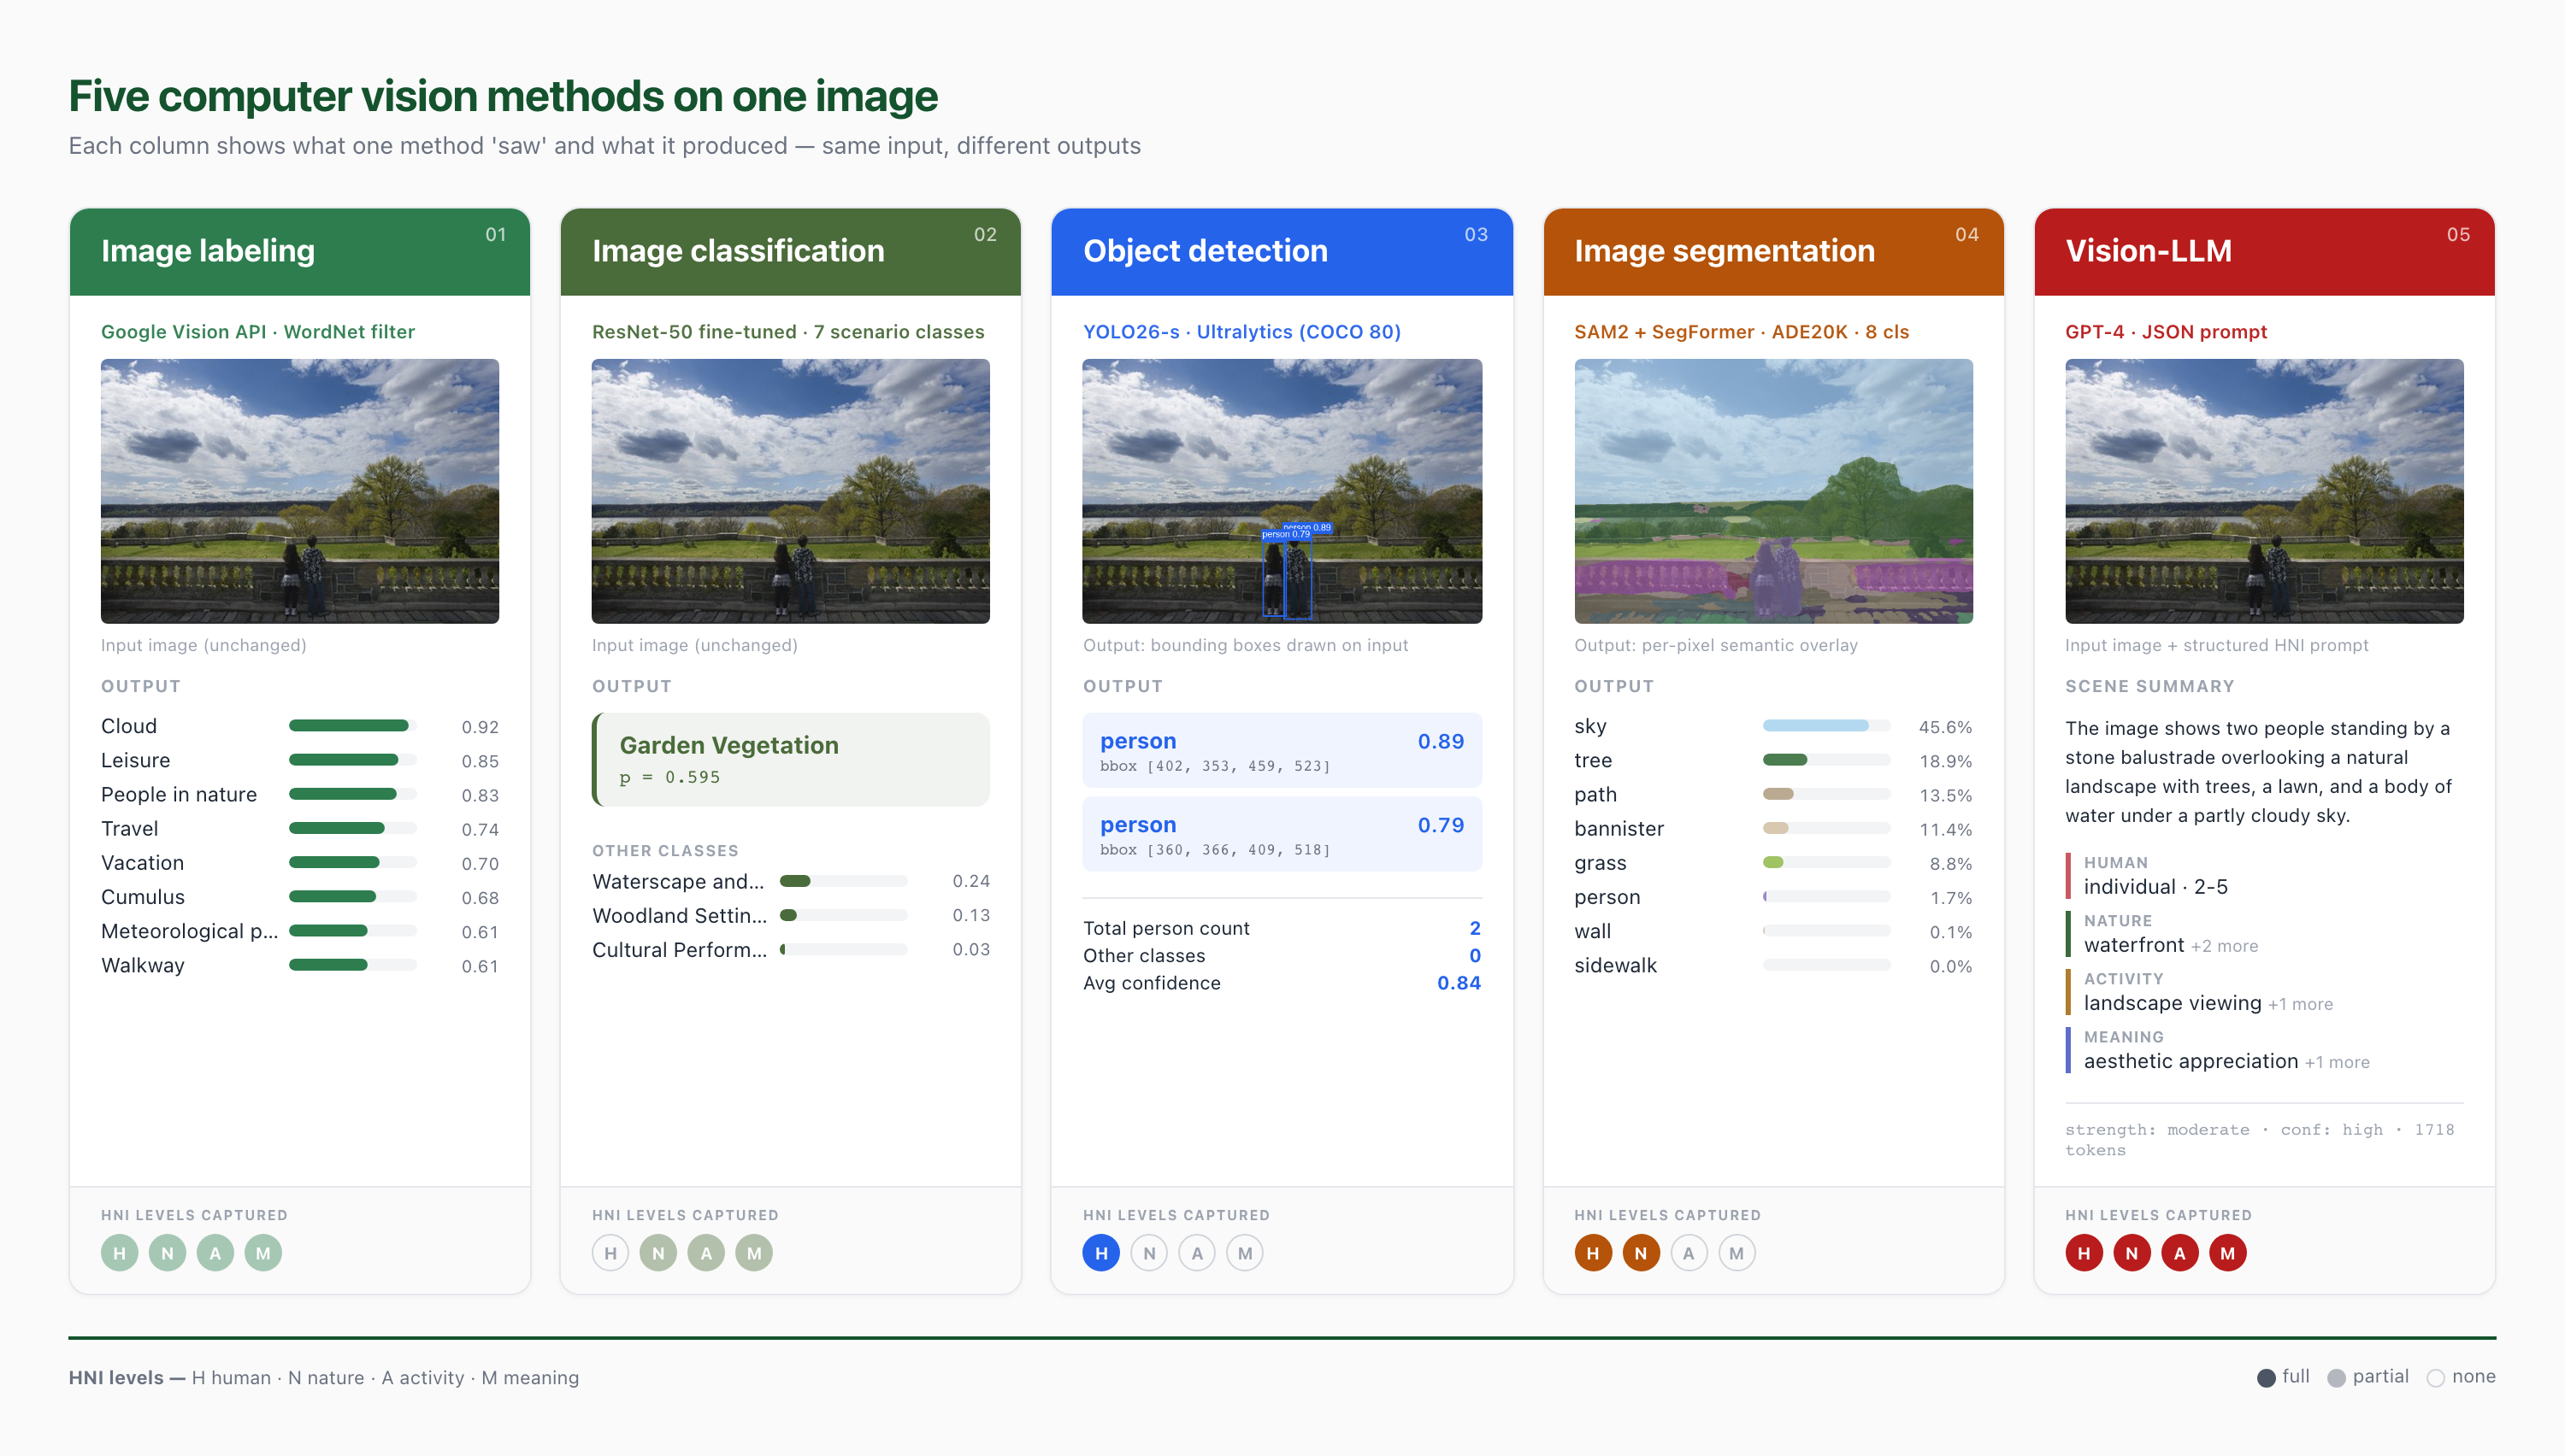Open the Object detection bounding-box image
This screenshot has width=2565, height=1456.
coord(1282,491)
